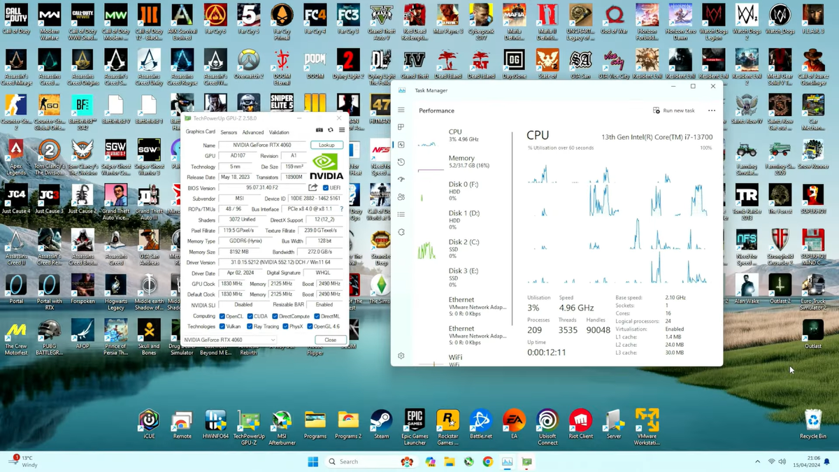The height and width of the screenshot is (472, 839).
Task: Toggle the DirectML checkbox
Action: coord(317,316)
